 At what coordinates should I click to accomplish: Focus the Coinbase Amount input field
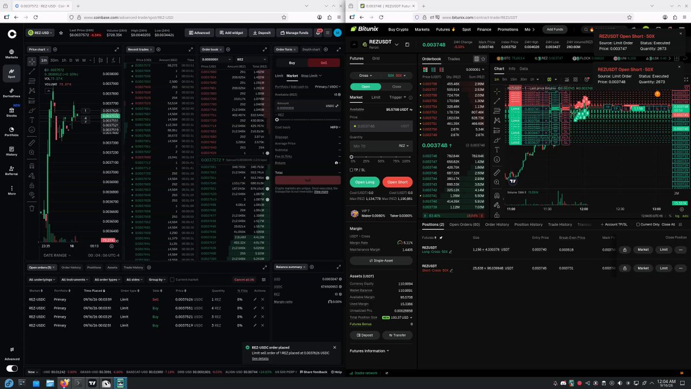(x=308, y=107)
